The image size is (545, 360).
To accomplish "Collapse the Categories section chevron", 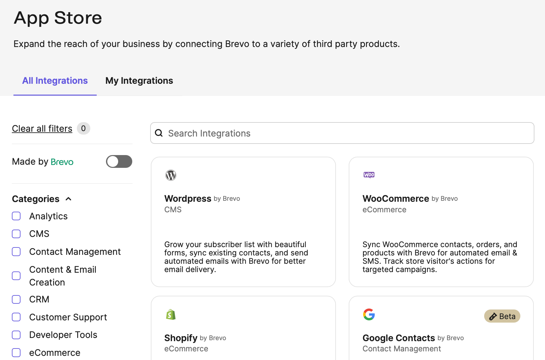I will (x=69, y=199).
